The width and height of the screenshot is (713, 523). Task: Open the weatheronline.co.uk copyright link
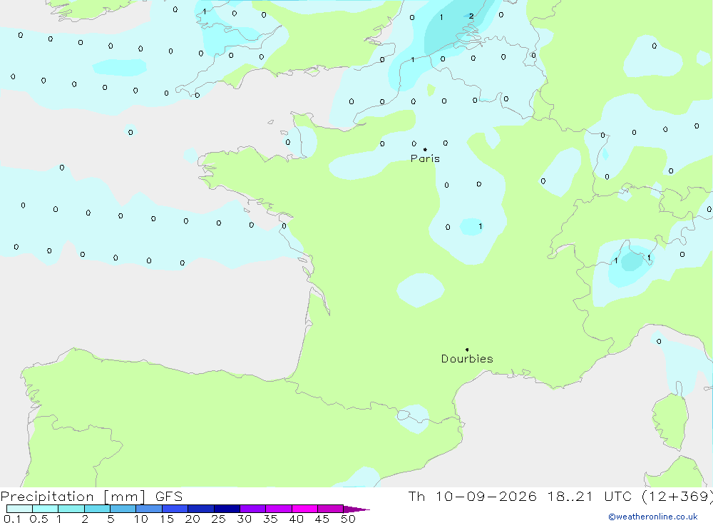[x=653, y=517]
